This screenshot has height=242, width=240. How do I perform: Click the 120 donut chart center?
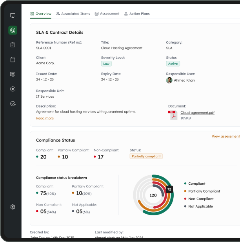(153, 195)
